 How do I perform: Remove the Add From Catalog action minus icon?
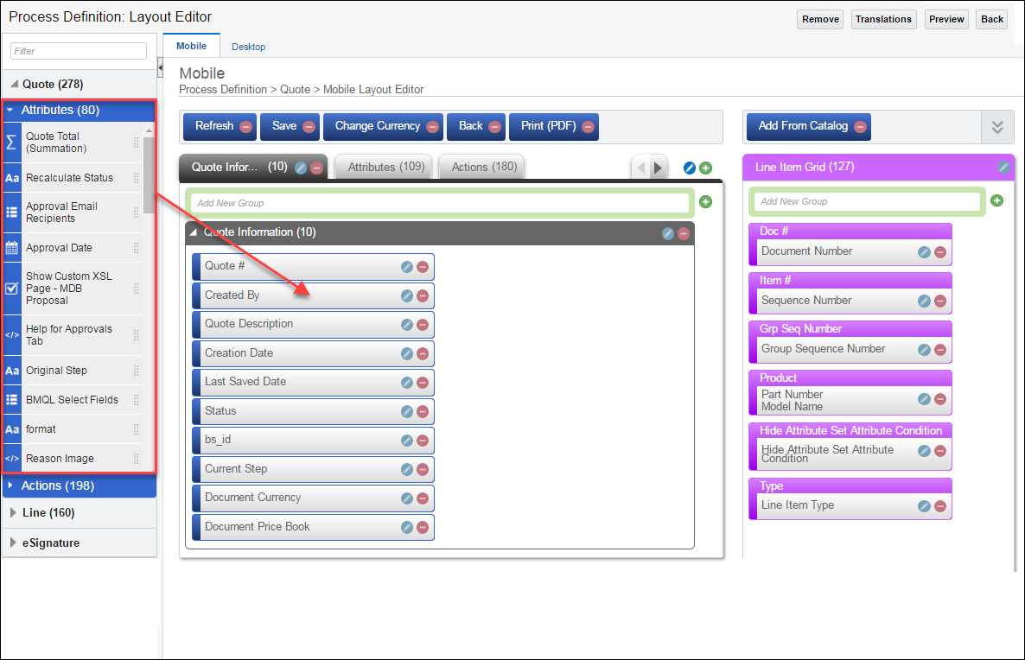tap(860, 127)
